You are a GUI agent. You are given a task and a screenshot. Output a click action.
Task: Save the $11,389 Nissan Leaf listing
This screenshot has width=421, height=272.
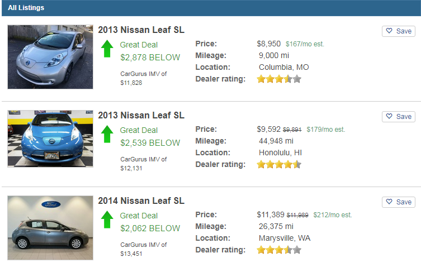click(x=398, y=202)
